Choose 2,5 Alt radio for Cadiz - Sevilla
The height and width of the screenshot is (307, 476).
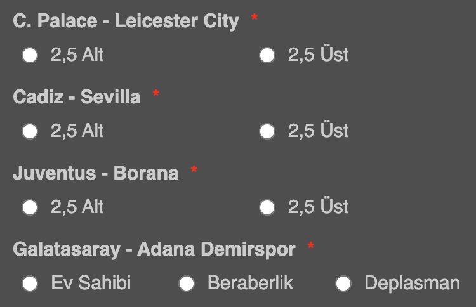[x=30, y=131]
